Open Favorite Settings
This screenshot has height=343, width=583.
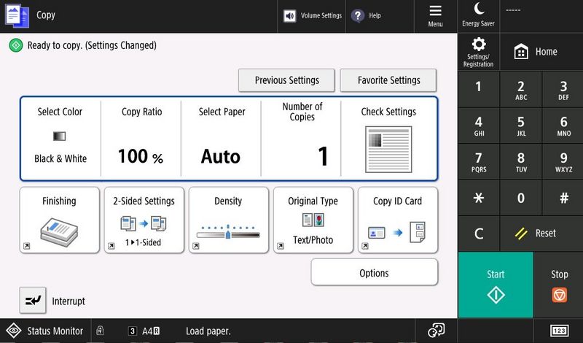pyautogui.click(x=389, y=80)
